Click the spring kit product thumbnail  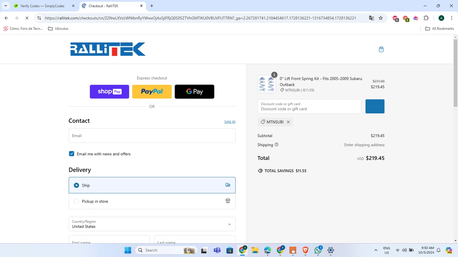[x=267, y=84]
